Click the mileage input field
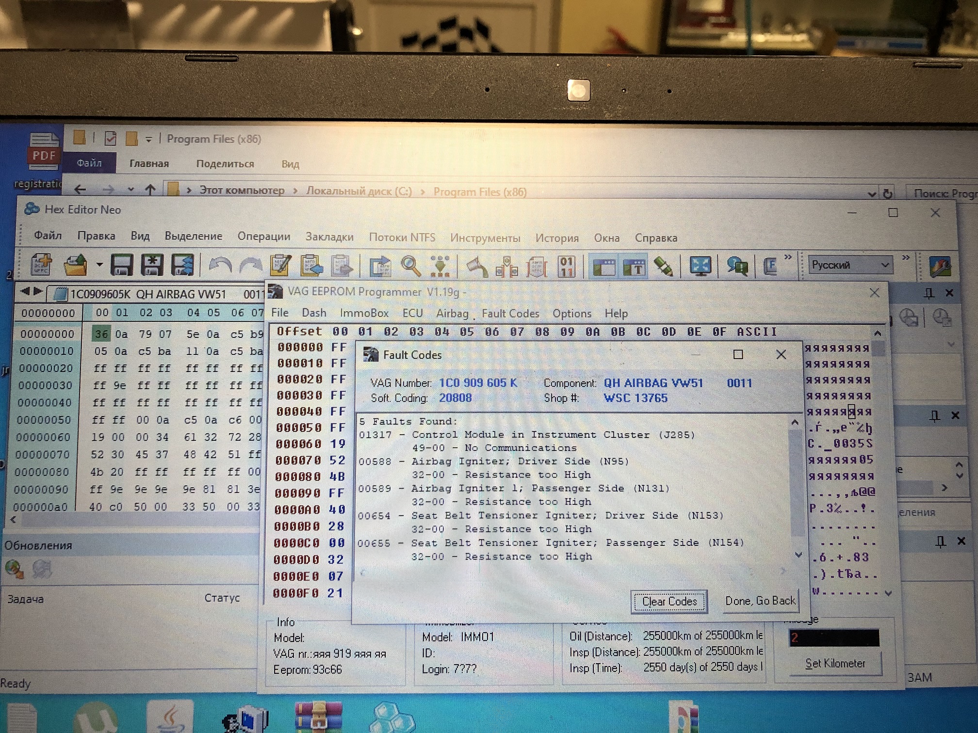Viewport: 978px width, 733px height. coord(834,638)
